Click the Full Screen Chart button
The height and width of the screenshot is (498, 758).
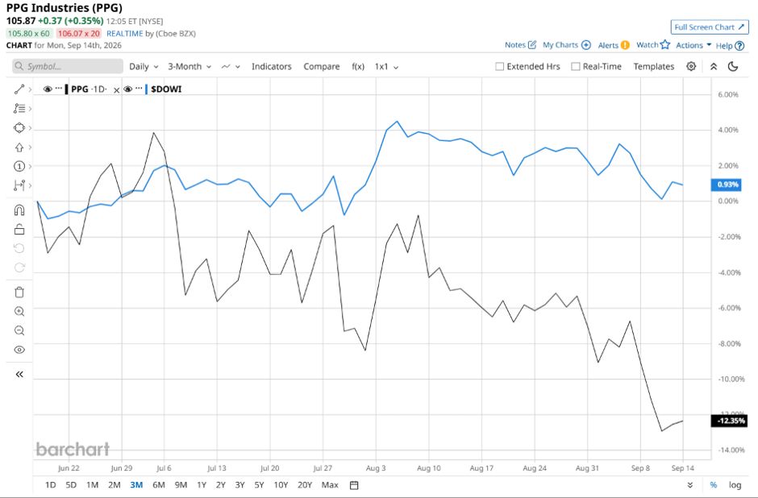709,27
